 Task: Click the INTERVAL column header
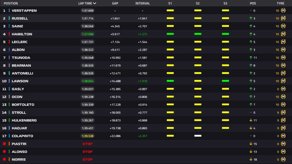point(143,3)
